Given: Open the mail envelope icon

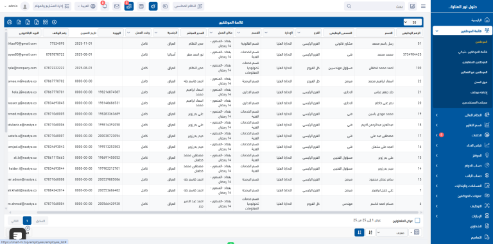Looking at the screenshot, I should pos(117,6).
